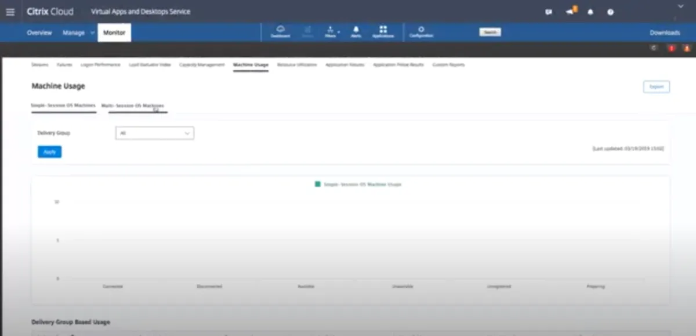The image size is (696, 336).
Task: Select the Single-Session OS Machines tab
Action: [63, 106]
